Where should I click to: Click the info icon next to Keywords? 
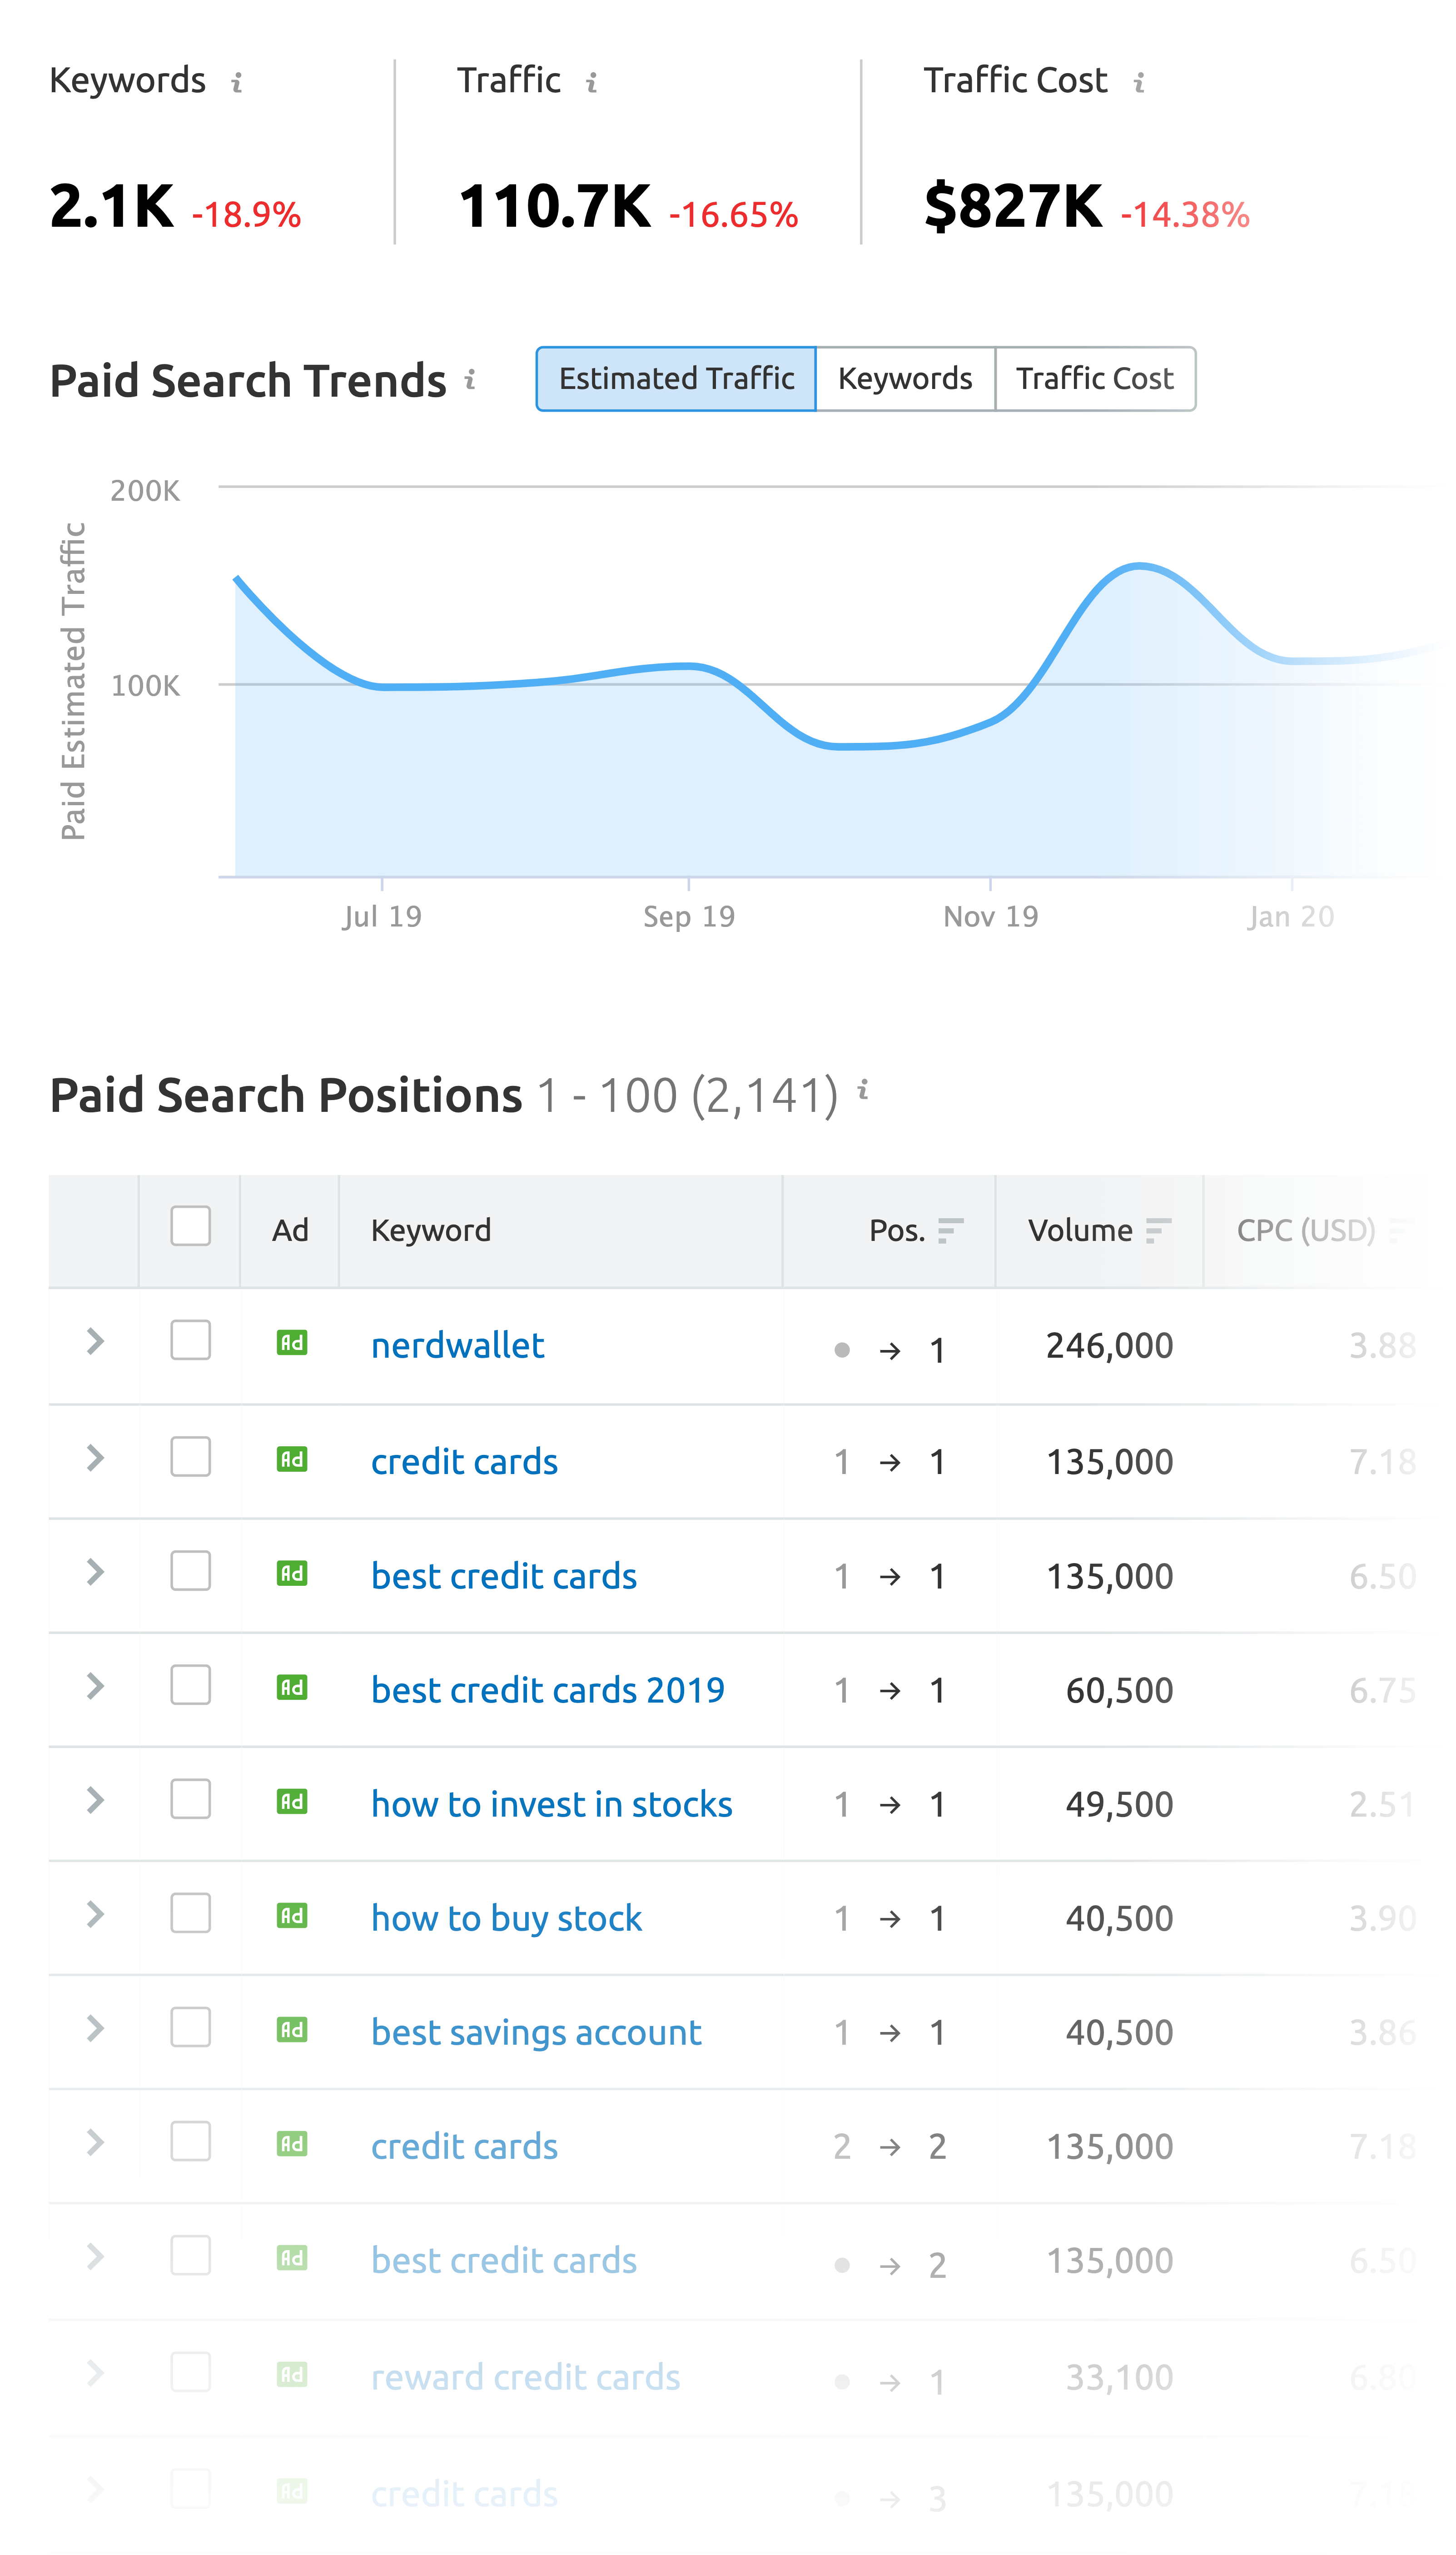(237, 83)
